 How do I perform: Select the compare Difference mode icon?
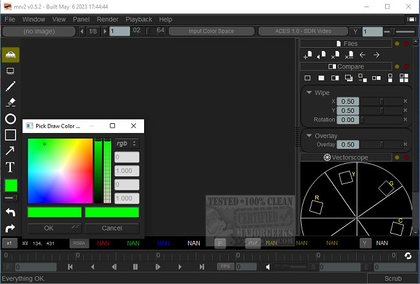[x=362, y=78]
